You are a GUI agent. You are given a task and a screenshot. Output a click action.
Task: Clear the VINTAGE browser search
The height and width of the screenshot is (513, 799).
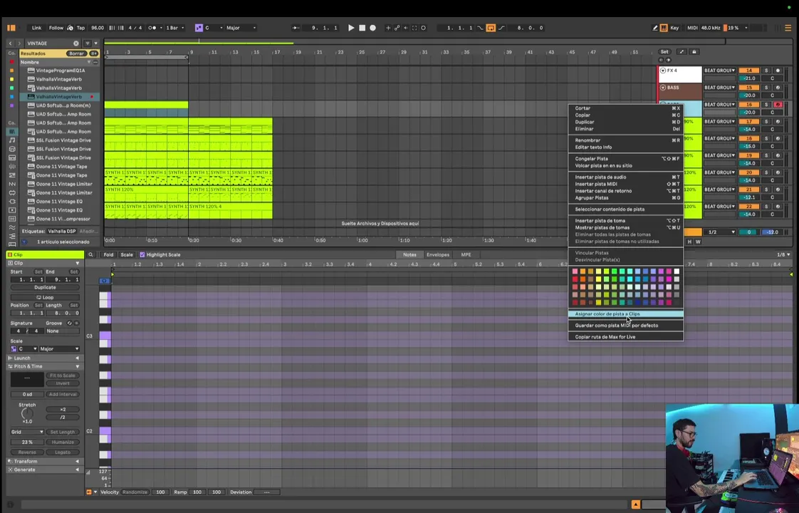tap(76, 43)
